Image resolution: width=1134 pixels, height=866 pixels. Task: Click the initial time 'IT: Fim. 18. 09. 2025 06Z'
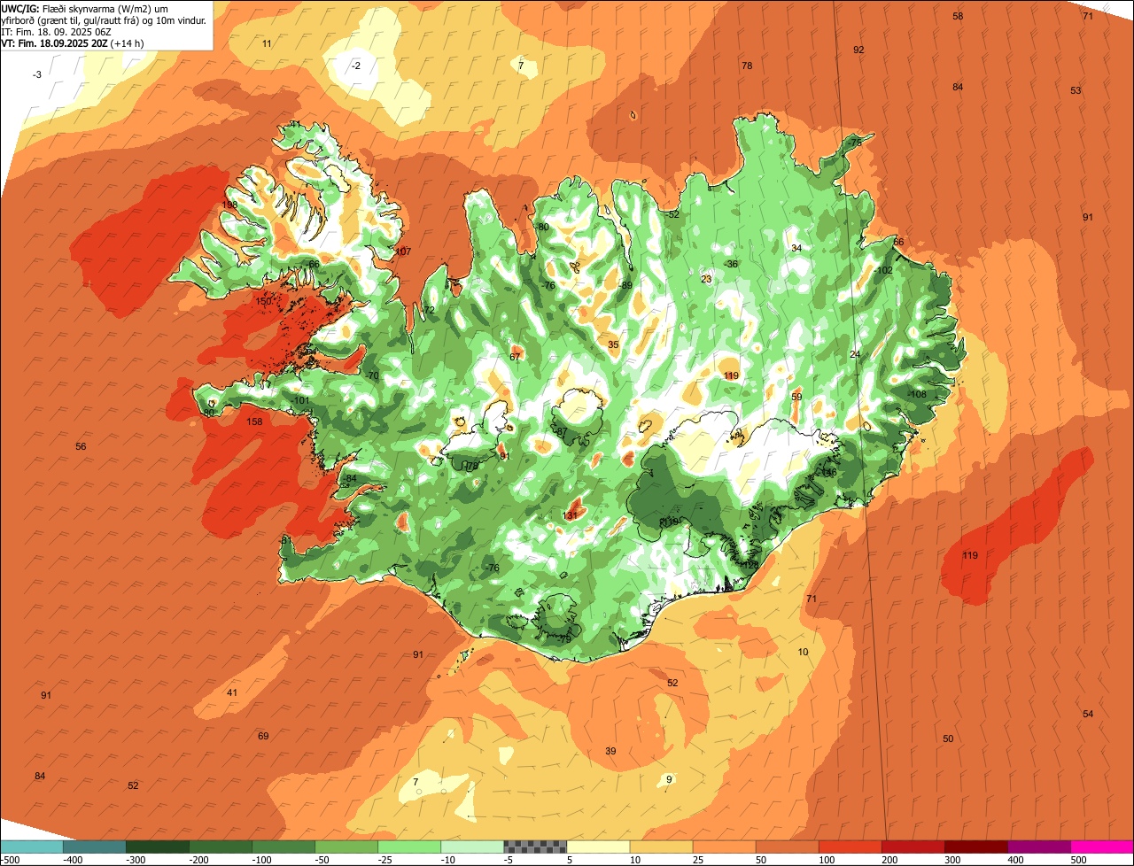[x=56, y=32]
